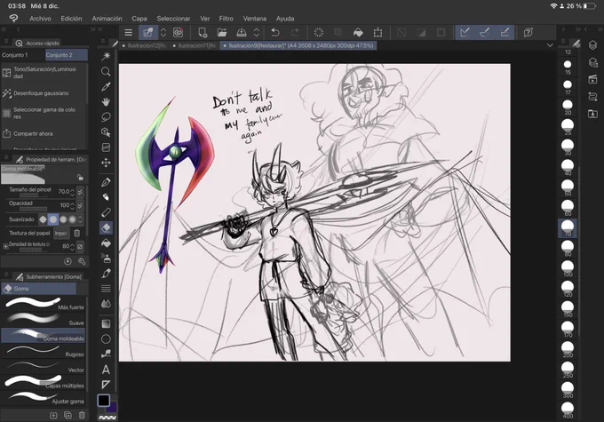Open the help question-mark icon
604x422 pixels.
pyautogui.click(x=528, y=33)
